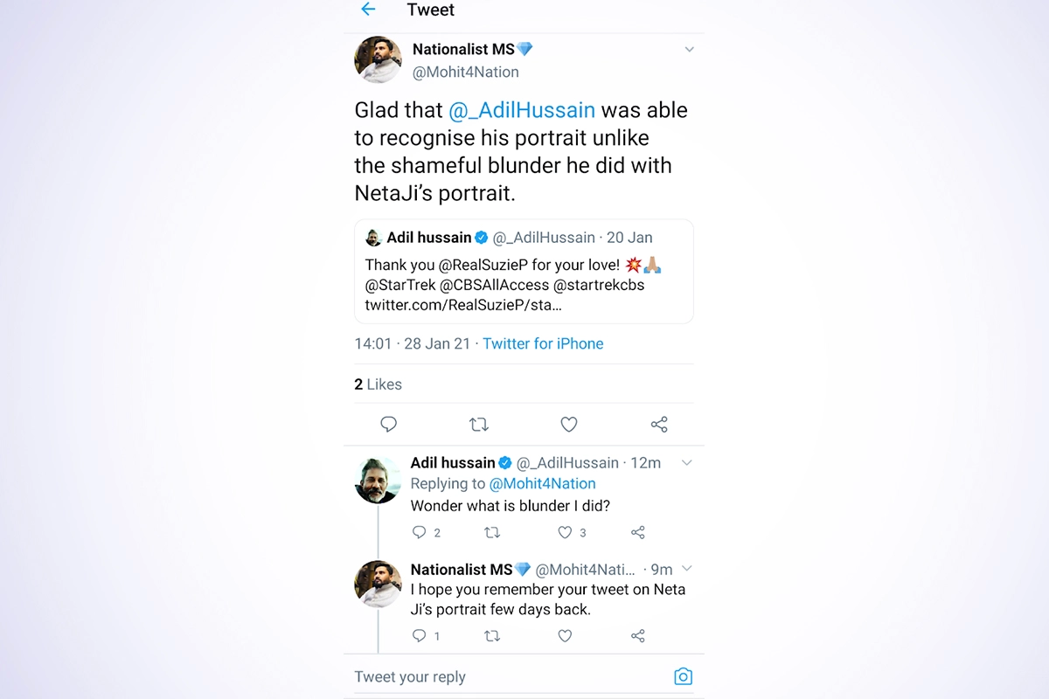Screen dimensions: 1049x699
Task: View the 2 Likes list
Action: click(379, 384)
